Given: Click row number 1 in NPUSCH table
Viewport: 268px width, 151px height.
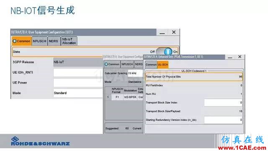Looking at the screenshot, I should click(x=108, y=97).
